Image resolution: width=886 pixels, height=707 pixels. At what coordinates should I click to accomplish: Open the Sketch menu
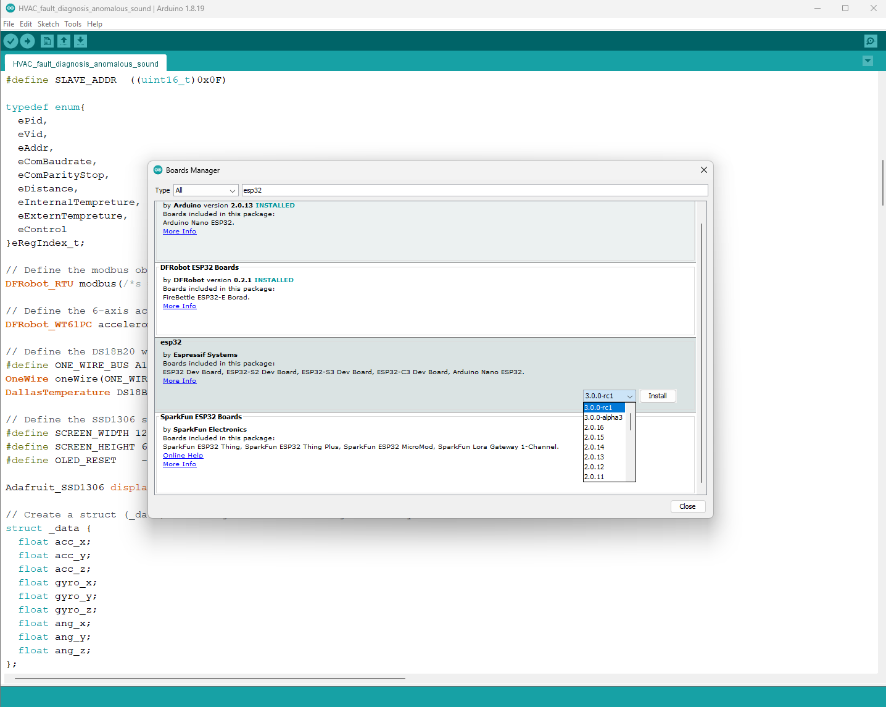(48, 24)
